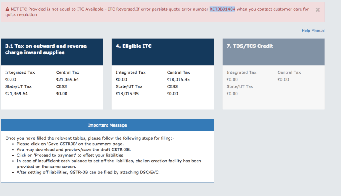Click CESS ₹0.00 in 3.1 tax tile

tap(62, 94)
